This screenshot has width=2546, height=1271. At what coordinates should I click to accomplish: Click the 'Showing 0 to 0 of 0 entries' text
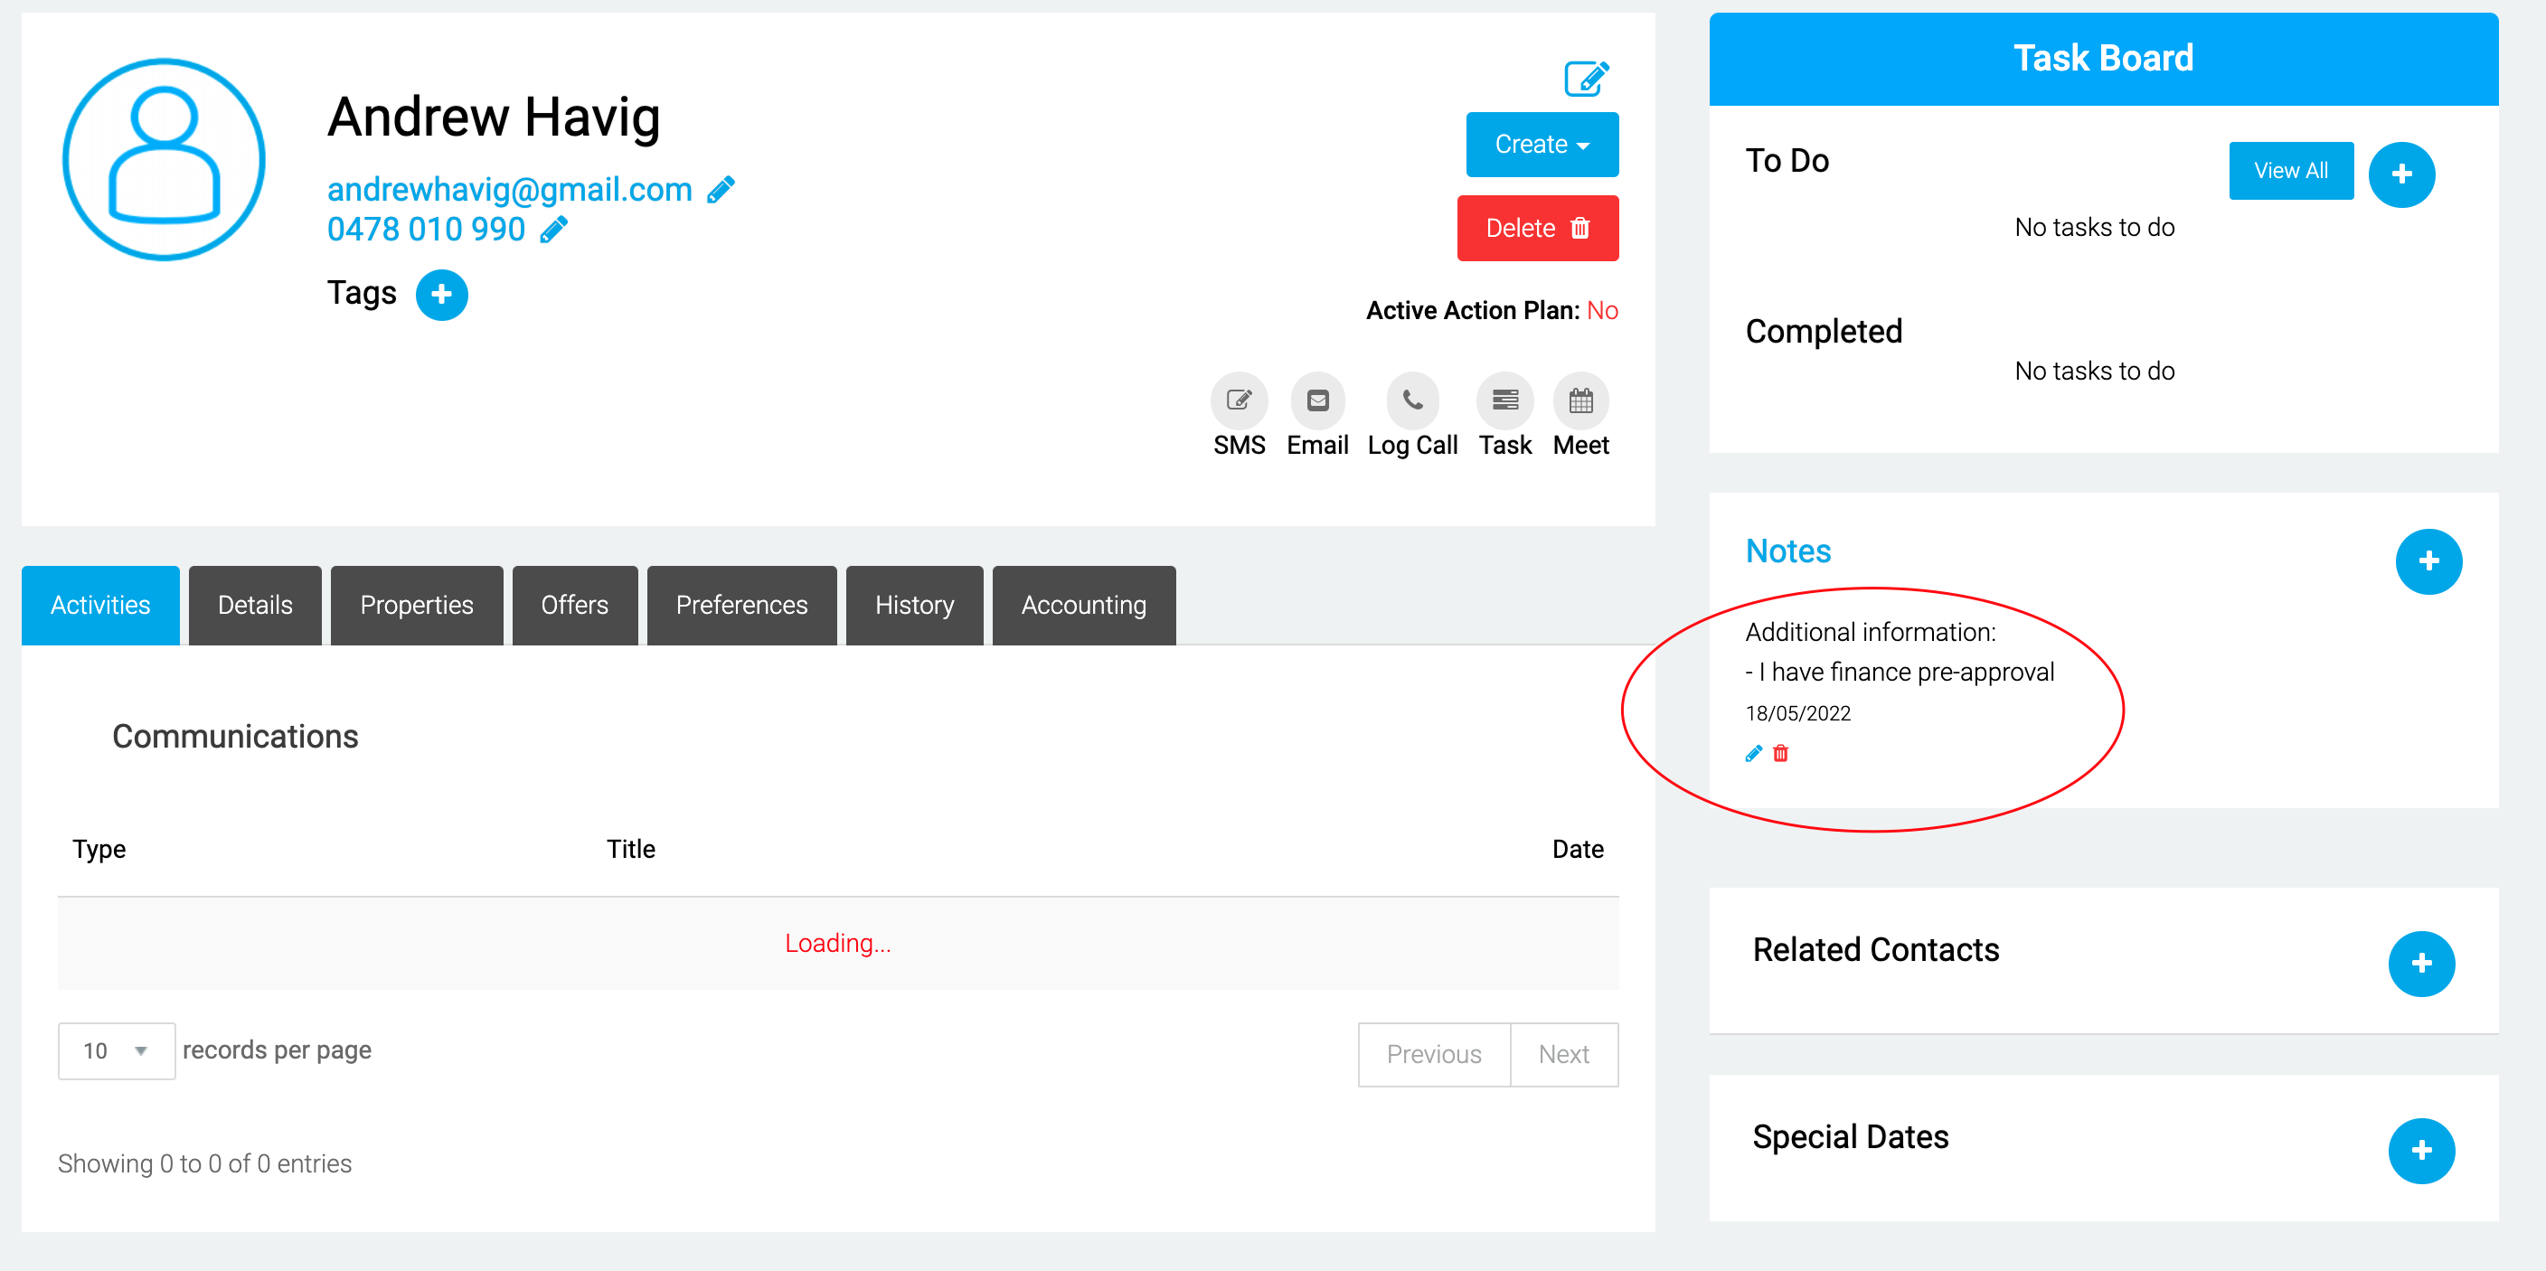(204, 1163)
